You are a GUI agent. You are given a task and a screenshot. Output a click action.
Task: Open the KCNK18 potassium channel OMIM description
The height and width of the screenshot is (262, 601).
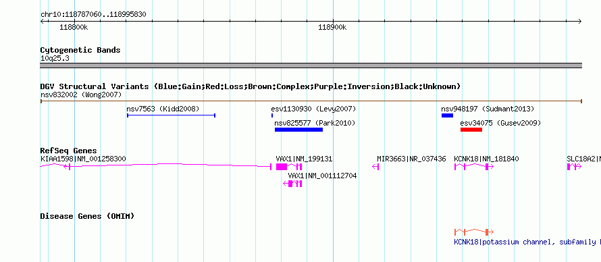click(527, 242)
